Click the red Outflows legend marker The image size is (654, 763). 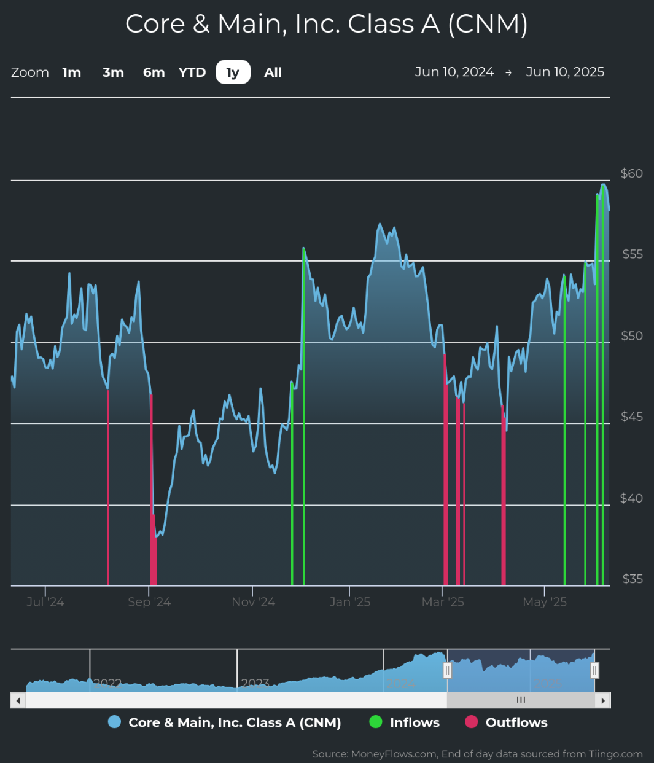click(x=471, y=722)
